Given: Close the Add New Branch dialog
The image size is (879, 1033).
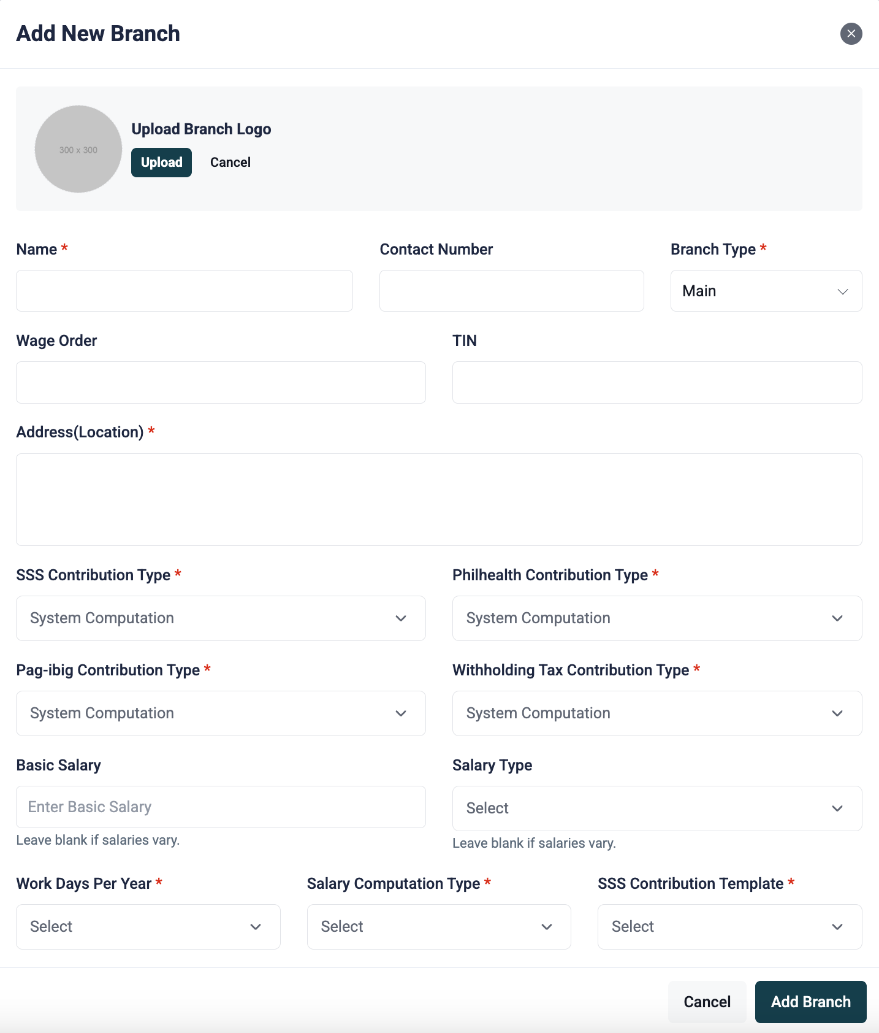Looking at the screenshot, I should (851, 34).
